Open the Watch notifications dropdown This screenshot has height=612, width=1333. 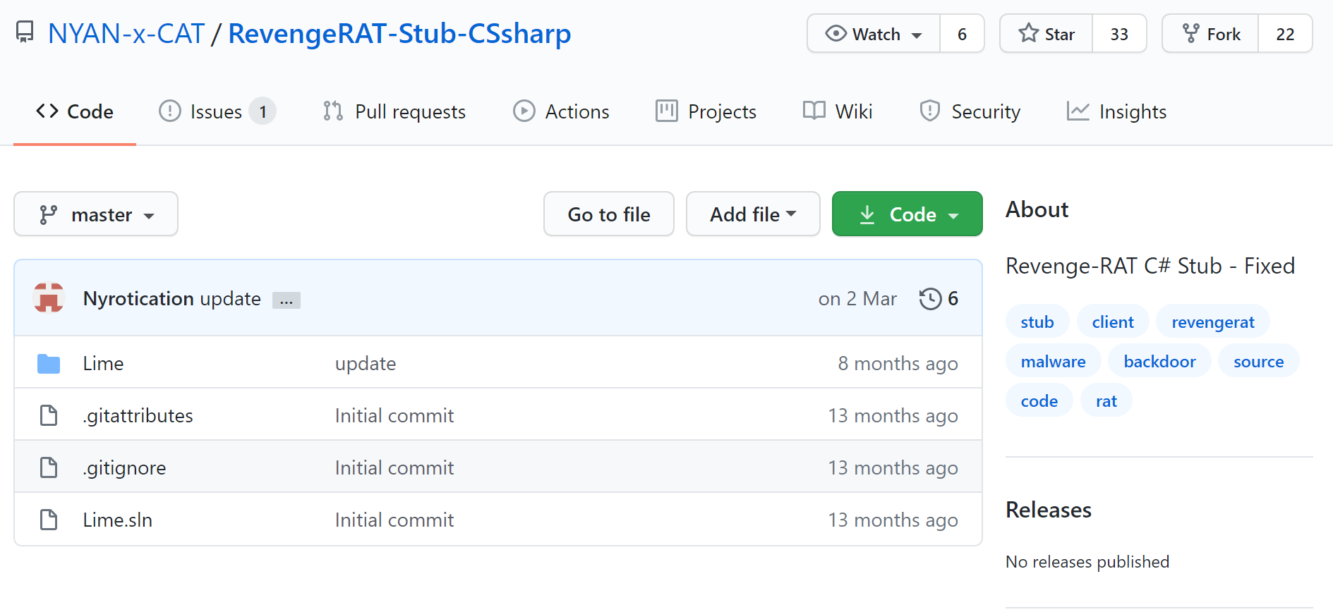874,34
